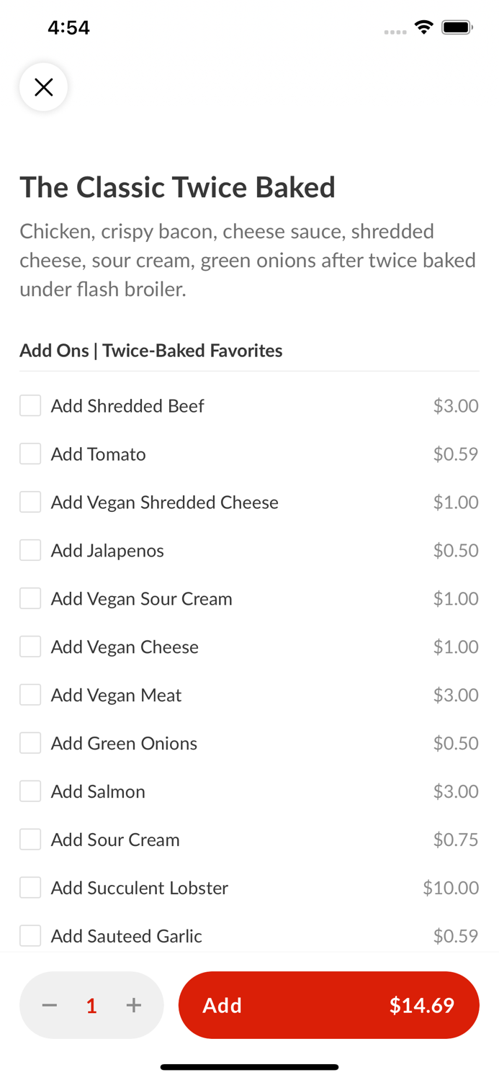Click the quantity value showing 1
Viewport: 499px width, 1080px height.
(x=91, y=1005)
